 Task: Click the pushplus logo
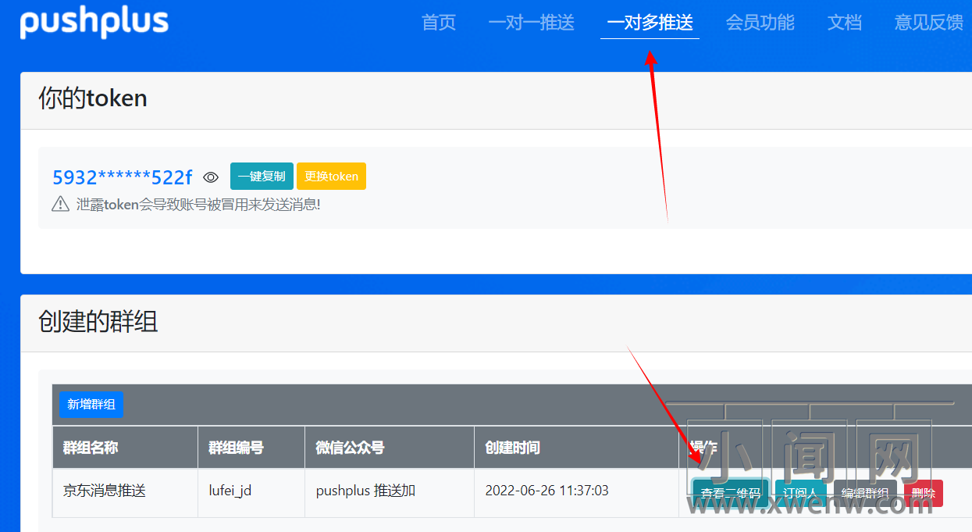coord(94,23)
